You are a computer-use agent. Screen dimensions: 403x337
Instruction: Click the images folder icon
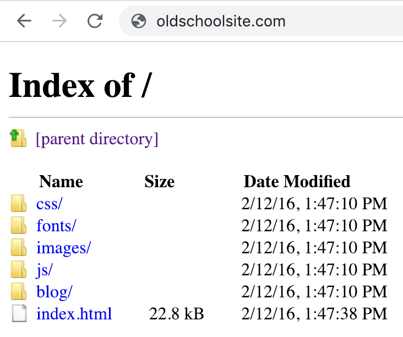click(x=19, y=248)
